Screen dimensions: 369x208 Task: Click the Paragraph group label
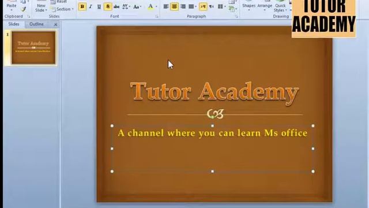(x=196, y=17)
